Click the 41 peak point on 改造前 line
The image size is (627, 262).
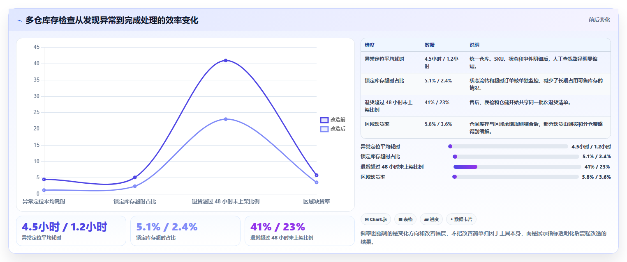(x=226, y=60)
